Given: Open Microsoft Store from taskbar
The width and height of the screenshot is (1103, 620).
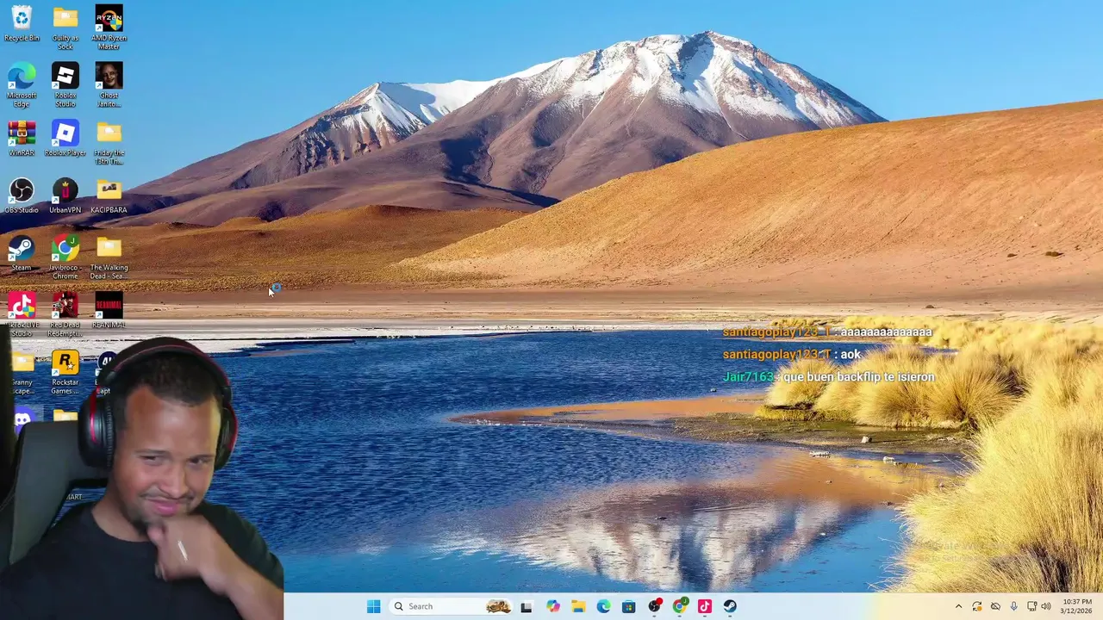Looking at the screenshot, I should click(629, 606).
